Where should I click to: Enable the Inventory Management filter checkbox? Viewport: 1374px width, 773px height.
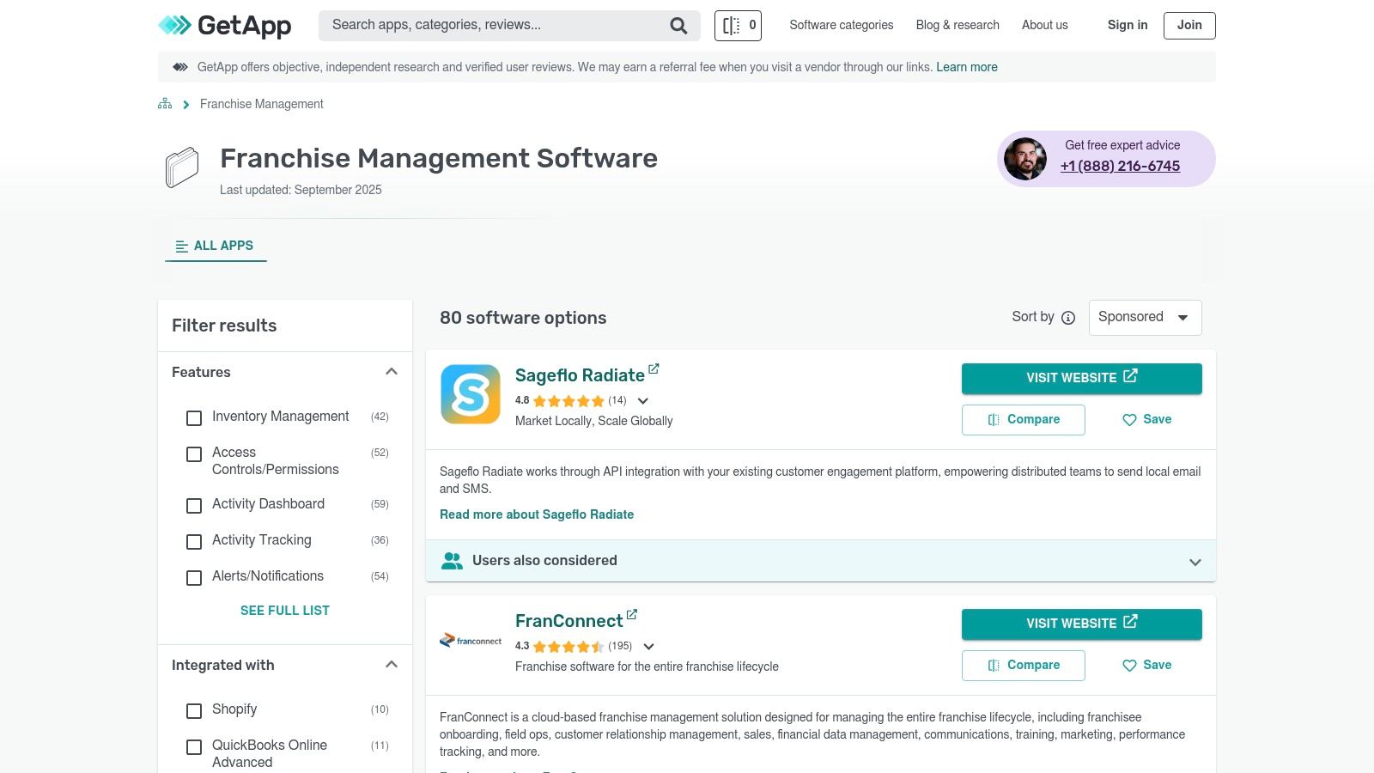[x=194, y=417]
